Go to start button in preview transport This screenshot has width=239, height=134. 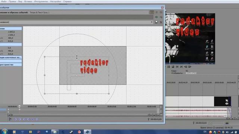point(177,67)
